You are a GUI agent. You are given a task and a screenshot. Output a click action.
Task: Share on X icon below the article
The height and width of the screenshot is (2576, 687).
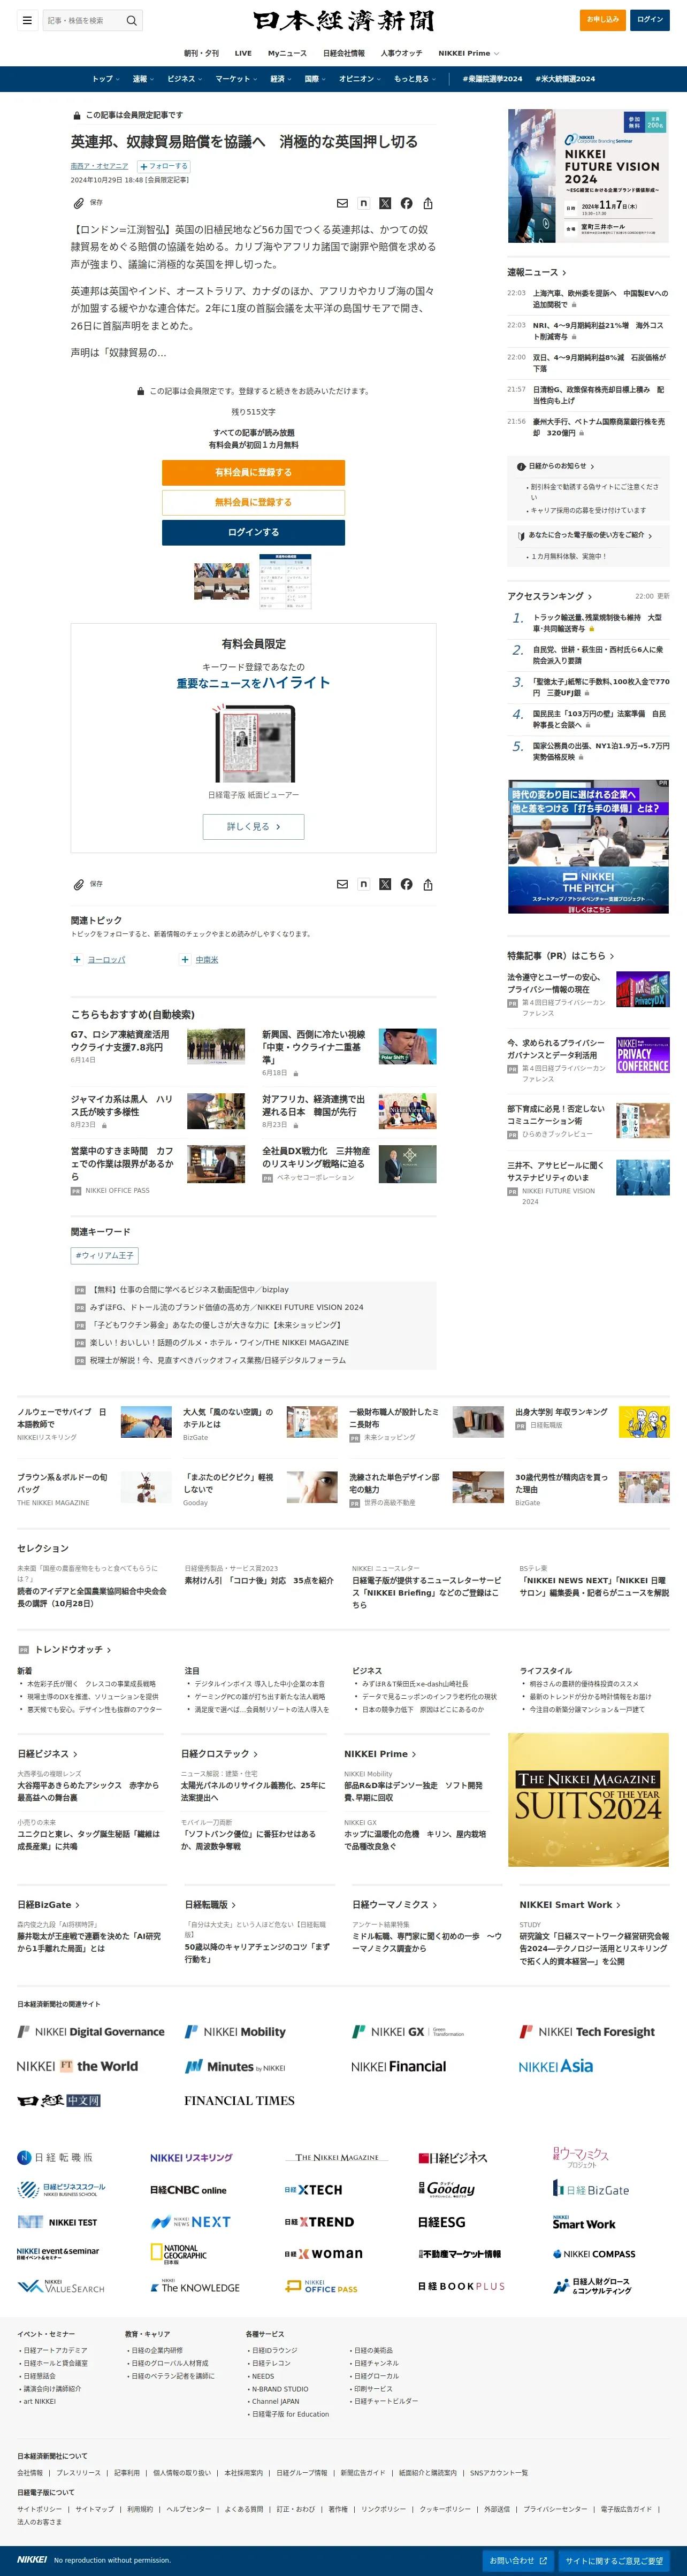[x=385, y=884]
